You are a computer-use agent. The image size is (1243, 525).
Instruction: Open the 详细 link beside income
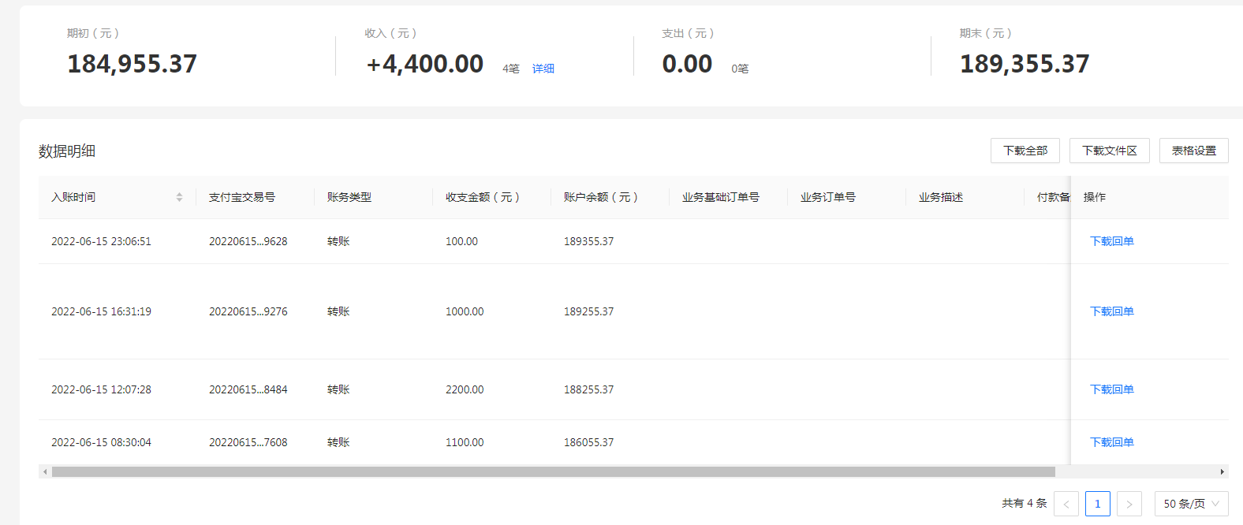543,69
